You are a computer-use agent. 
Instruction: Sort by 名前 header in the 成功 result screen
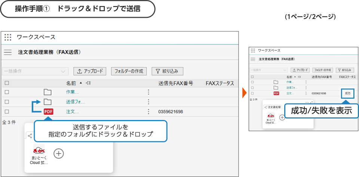pyautogui.click(x=289, y=77)
